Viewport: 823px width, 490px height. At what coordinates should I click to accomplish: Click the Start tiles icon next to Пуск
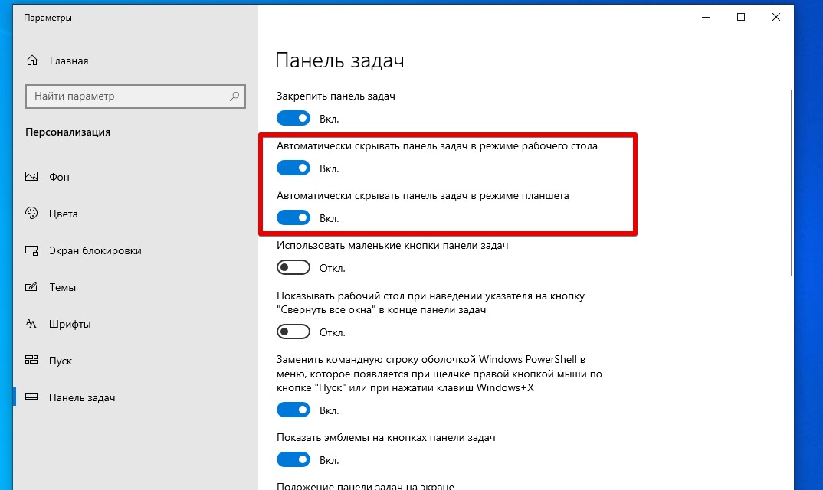[31, 360]
